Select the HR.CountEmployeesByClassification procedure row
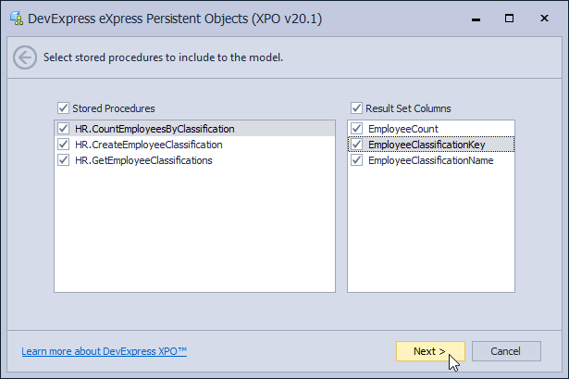 pyautogui.click(x=194, y=128)
